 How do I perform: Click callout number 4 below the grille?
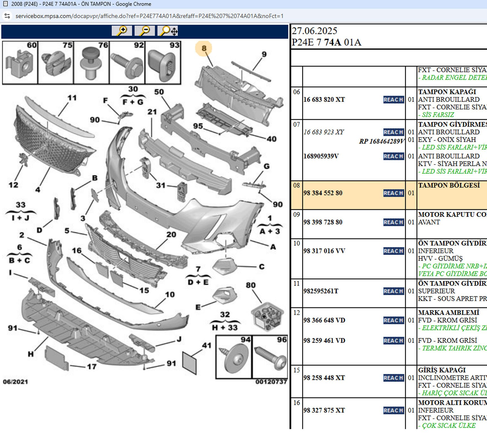[x=38, y=190]
